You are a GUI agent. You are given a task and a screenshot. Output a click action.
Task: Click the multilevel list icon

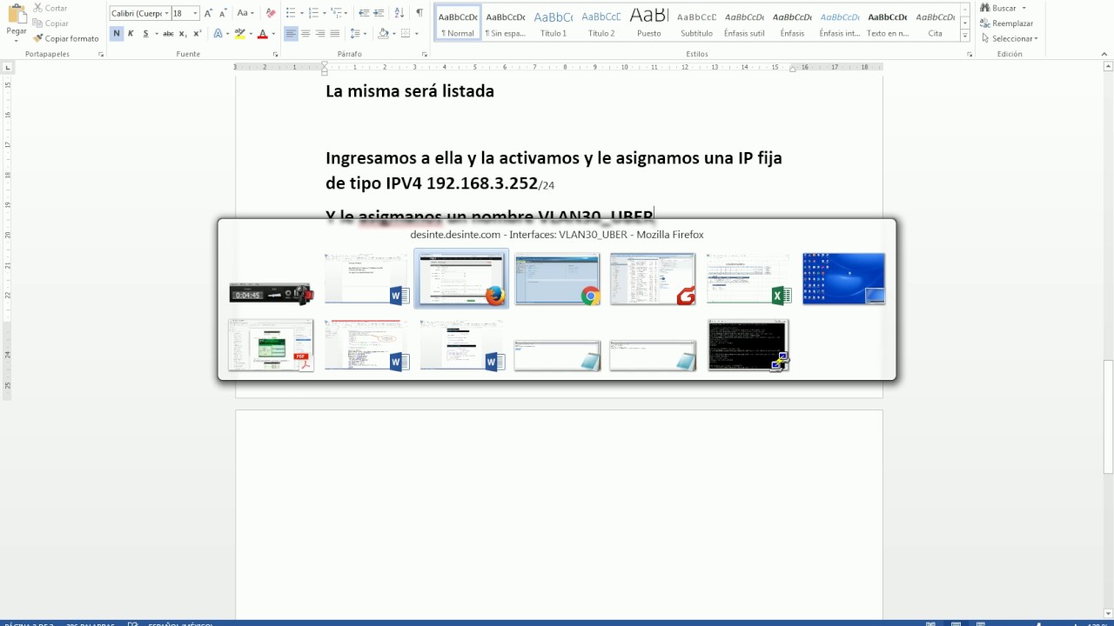336,13
